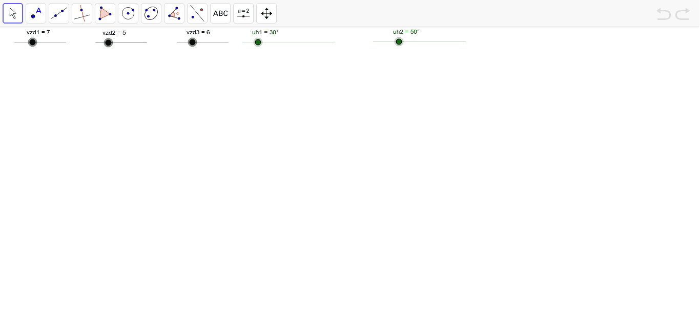Screen dimensions: 700x313
Task: Click the green uh2 slider knob
Action: 399,41
